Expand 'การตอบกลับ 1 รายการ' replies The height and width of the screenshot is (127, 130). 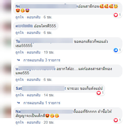[x=42, y=103]
